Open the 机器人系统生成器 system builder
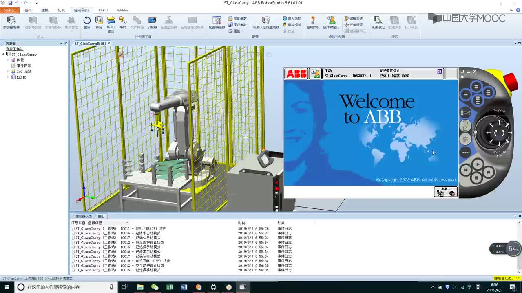Viewport: 522px width, 293px height. tap(266, 23)
